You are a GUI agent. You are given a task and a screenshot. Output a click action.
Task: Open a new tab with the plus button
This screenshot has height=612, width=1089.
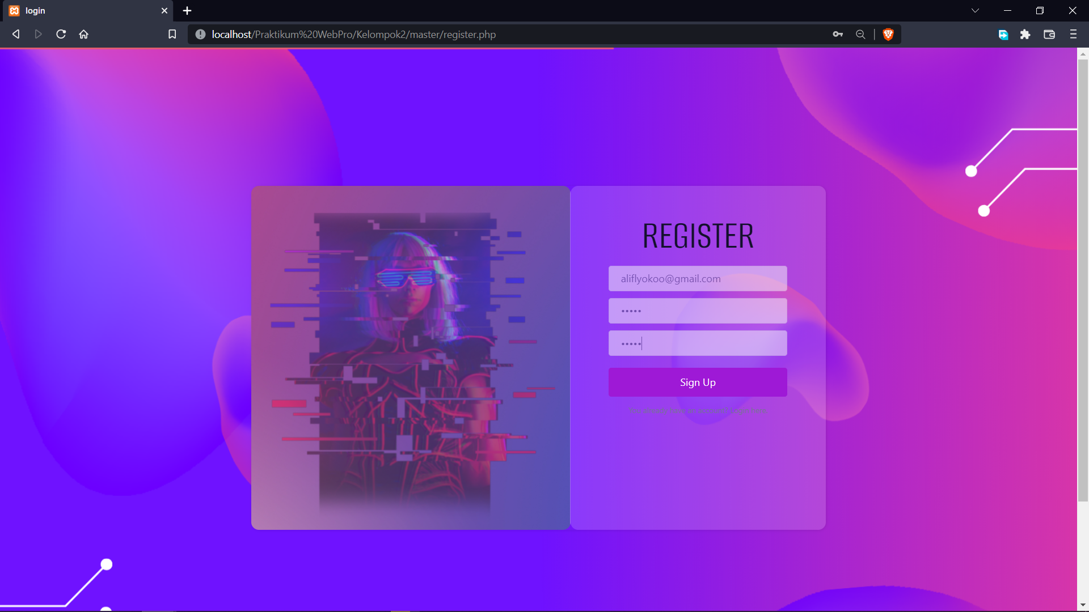pyautogui.click(x=187, y=10)
